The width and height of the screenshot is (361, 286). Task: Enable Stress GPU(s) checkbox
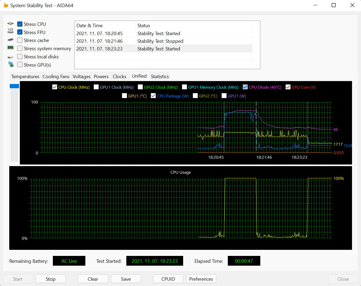20,65
